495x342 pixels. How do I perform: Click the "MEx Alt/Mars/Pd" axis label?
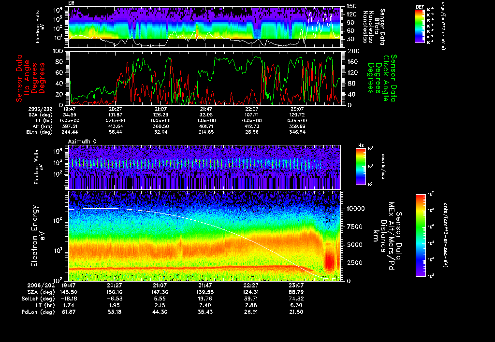tap(392, 236)
